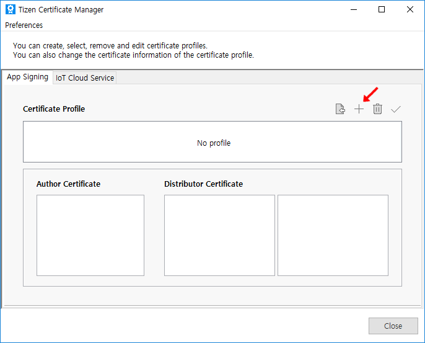Click the second Distributor Certificate box

click(333, 235)
